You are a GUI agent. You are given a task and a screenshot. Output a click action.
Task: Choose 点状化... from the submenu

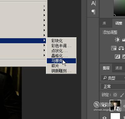click(x=61, y=51)
